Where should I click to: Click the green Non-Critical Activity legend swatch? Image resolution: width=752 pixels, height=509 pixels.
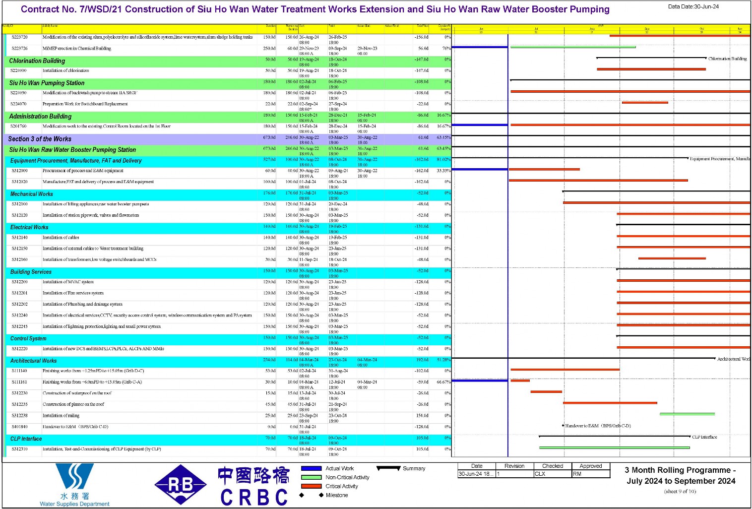click(x=312, y=477)
